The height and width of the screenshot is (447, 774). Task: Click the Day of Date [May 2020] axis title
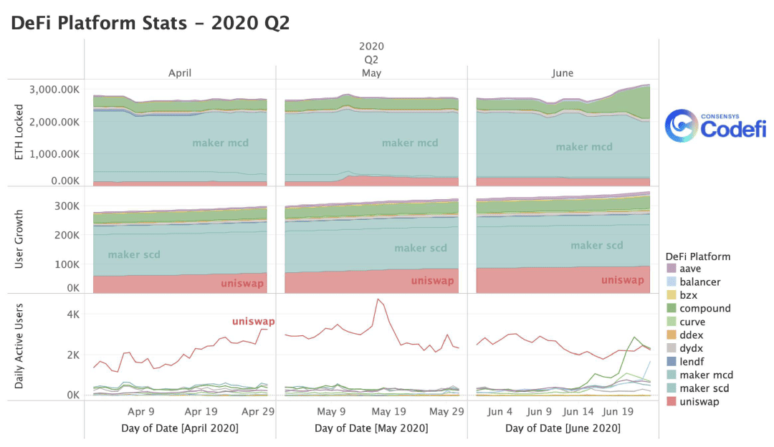[371, 428]
